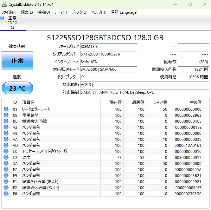Viewport: 211px width, 210px height.
Task: Open the 機能(U) menu
Action: (x=44, y=12)
